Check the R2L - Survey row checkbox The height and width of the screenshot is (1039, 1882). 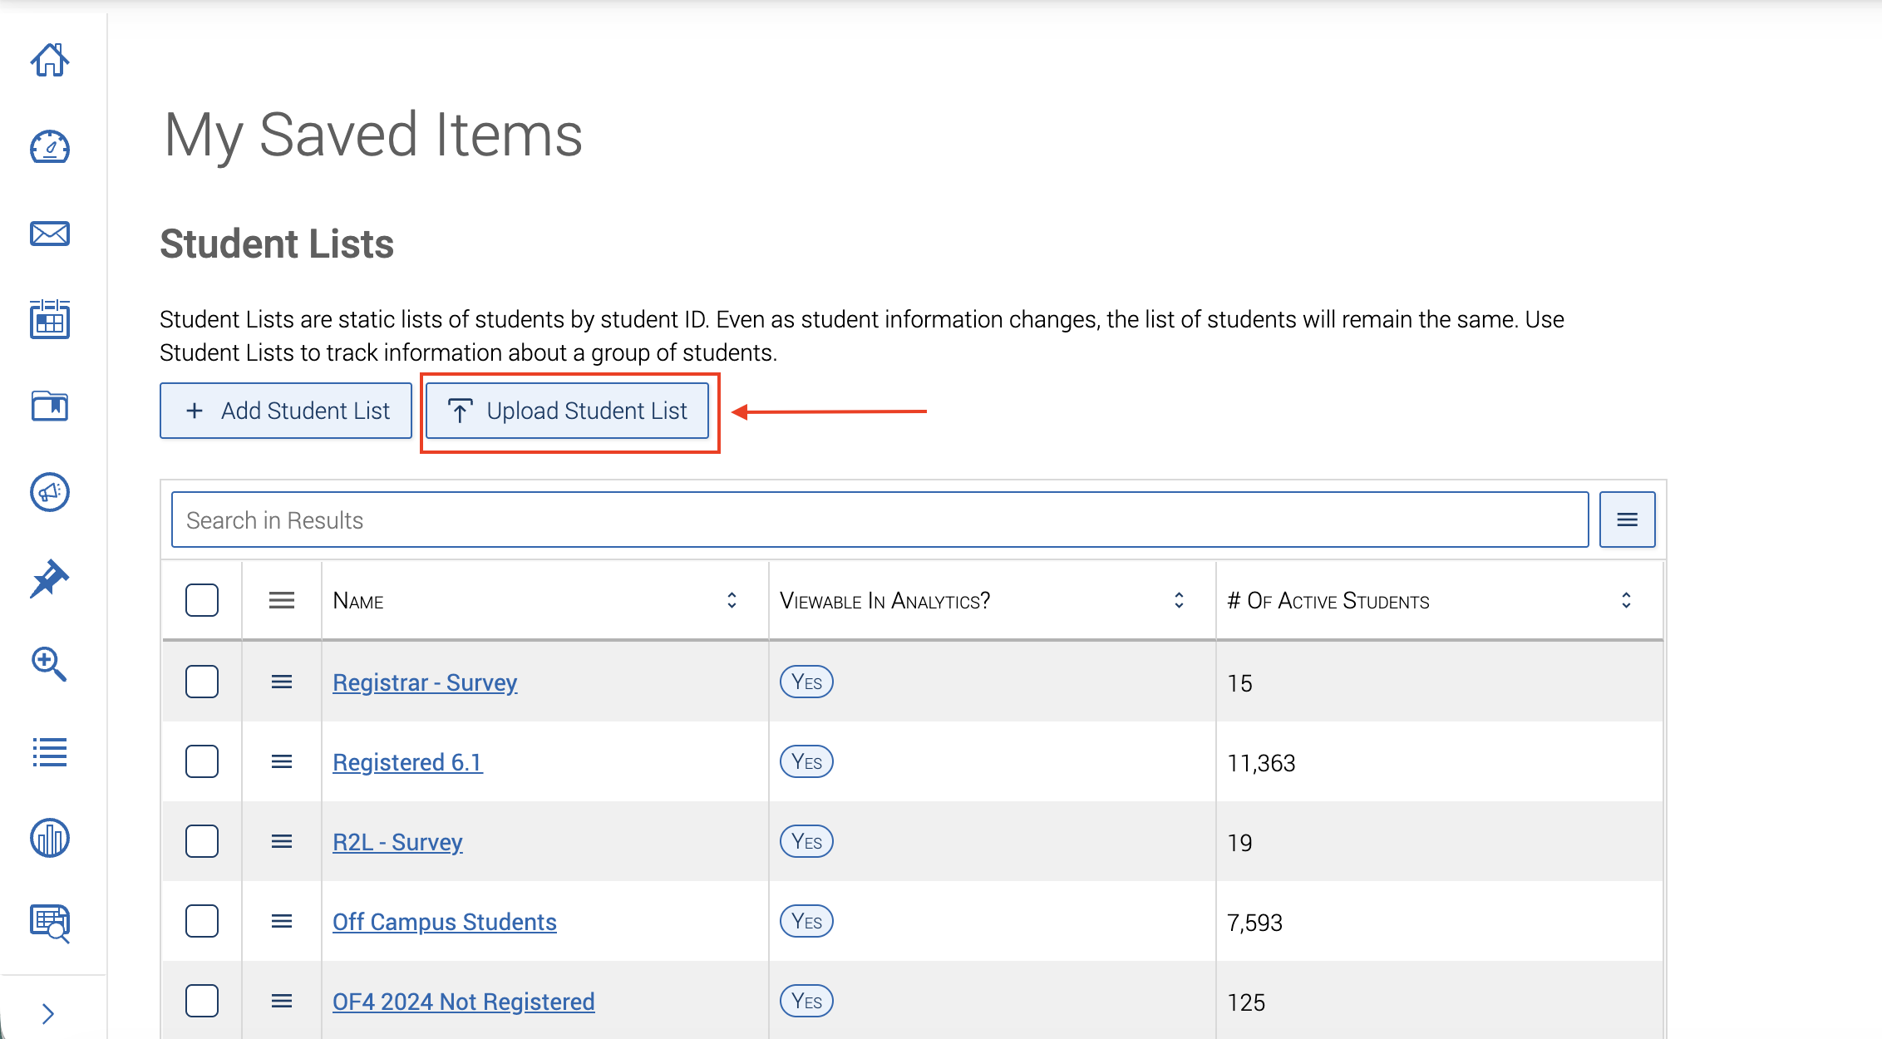coord(202,841)
